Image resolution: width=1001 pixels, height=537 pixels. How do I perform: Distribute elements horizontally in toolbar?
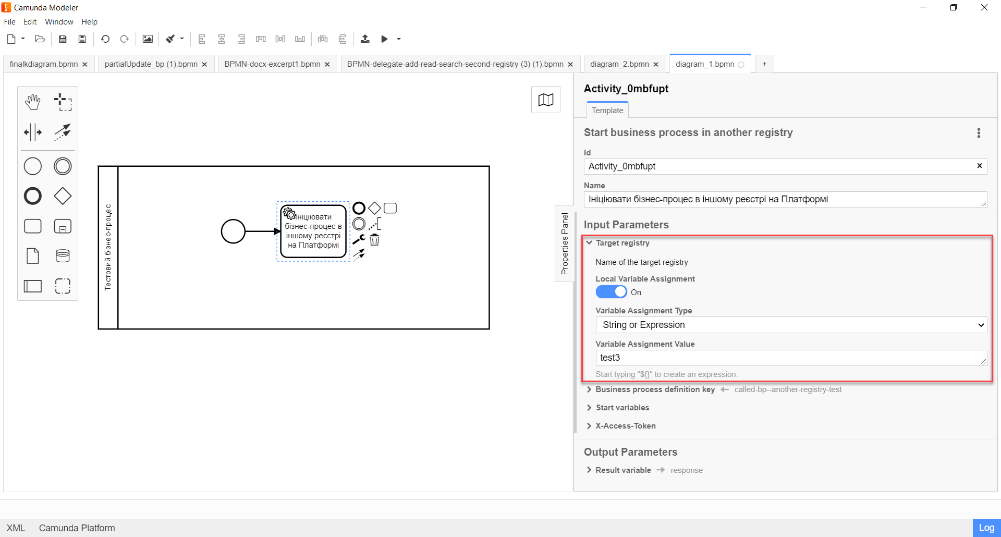coord(323,39)
